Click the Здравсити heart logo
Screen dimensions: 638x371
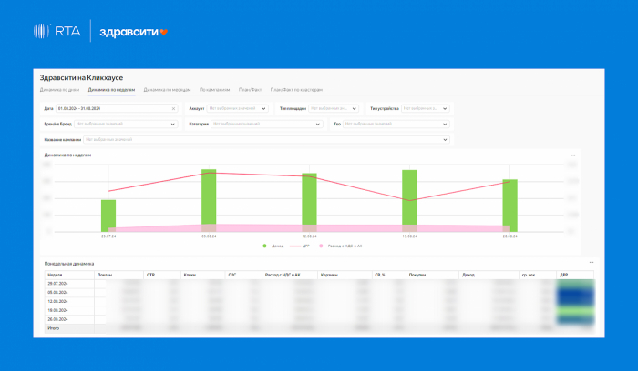tap(133, 32)
